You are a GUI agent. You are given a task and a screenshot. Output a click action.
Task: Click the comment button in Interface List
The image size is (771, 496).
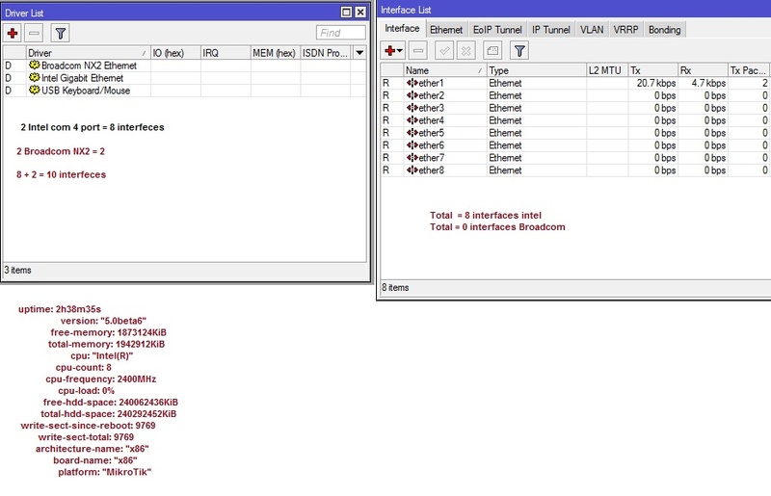click(492, 51)
